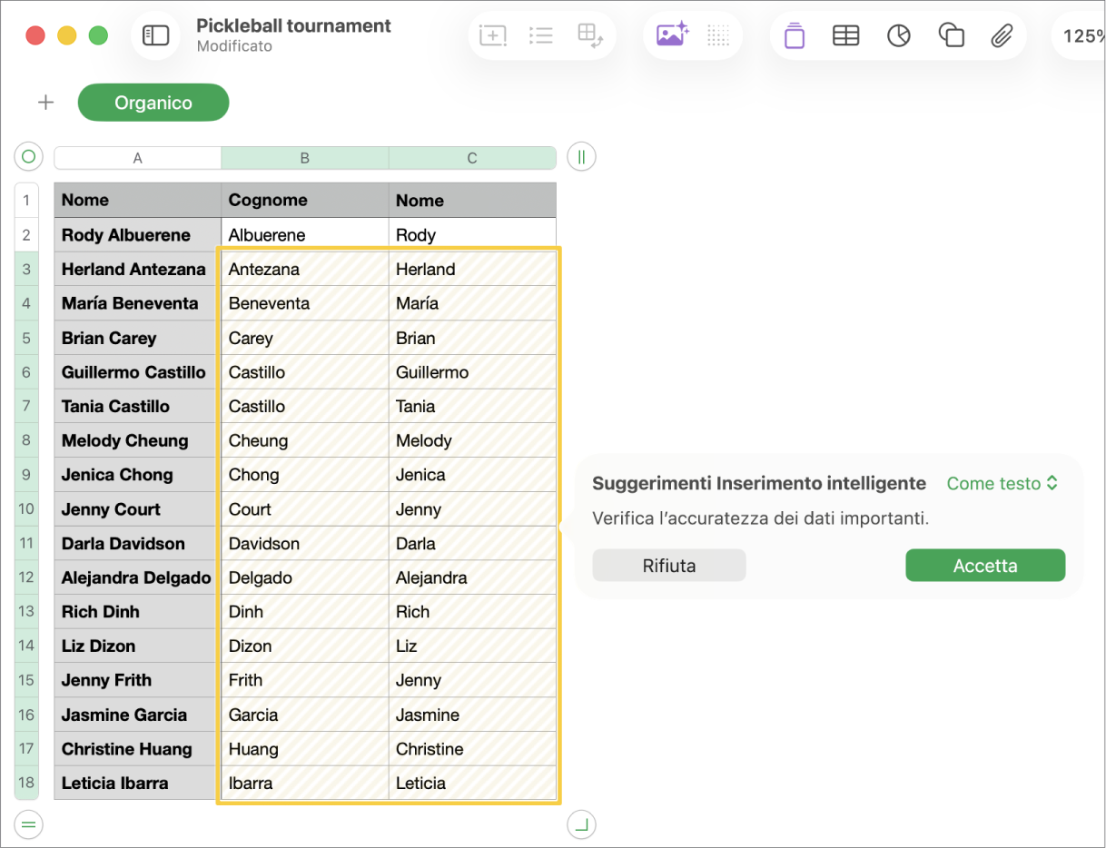Insert a chart with the pie icon
Viewport: 1106px width, 848px height.
point(899,35)
